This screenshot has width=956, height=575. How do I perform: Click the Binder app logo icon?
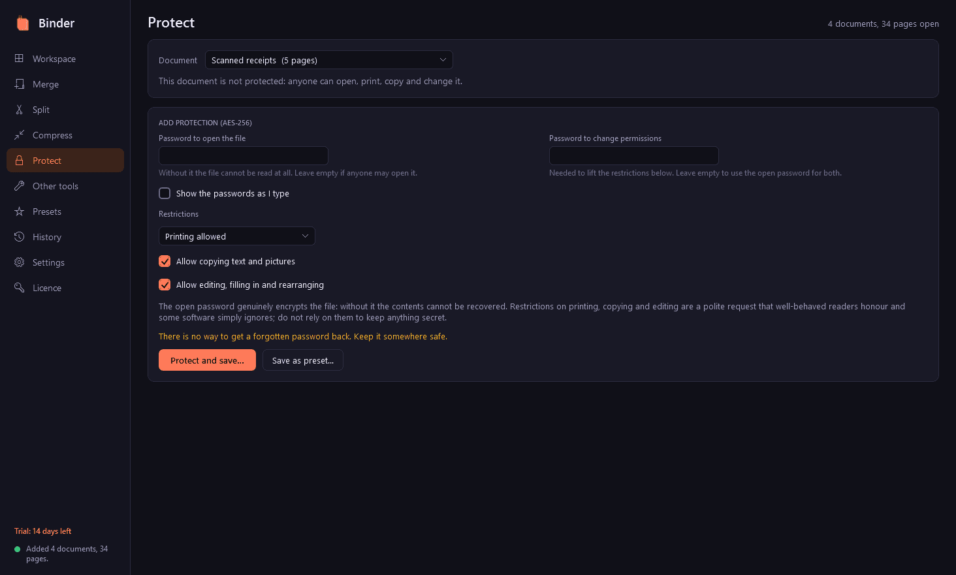click(x=23, y=23)
